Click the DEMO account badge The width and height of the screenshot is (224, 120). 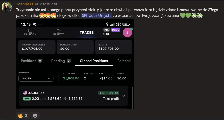tap(116, 30)
